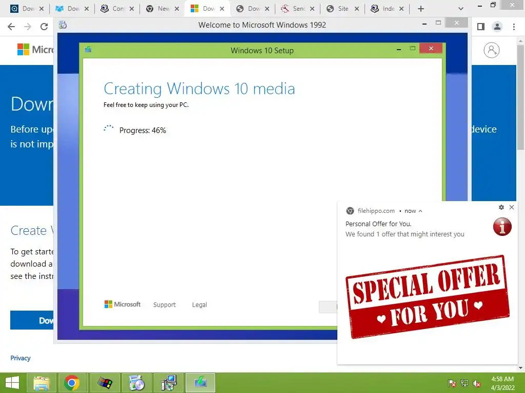The width and height of the screenshot is (525, 393).
Task: Click the Welcome to Windows 1992 title icon
Action: pyautogui.click(x=63, y=25)
